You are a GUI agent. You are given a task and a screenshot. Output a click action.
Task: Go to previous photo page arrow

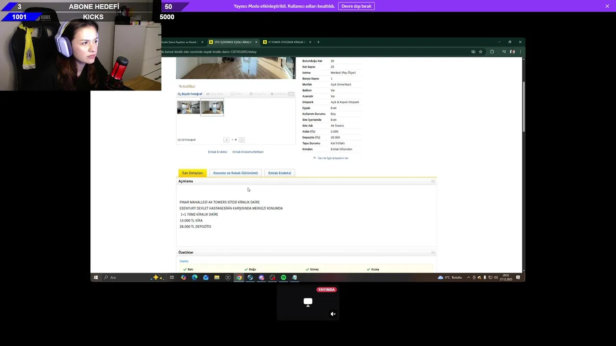226,140
